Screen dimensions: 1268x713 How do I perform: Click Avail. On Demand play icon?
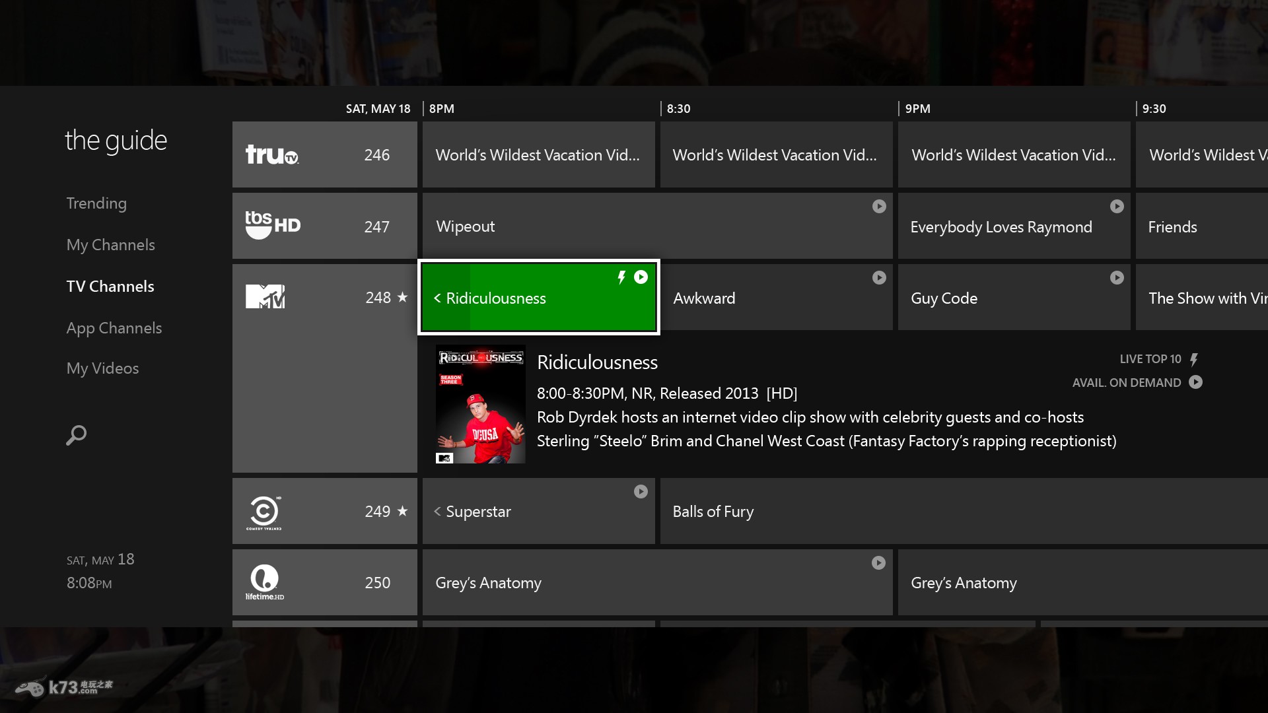pyautogui.click(x=1195, y=382)
